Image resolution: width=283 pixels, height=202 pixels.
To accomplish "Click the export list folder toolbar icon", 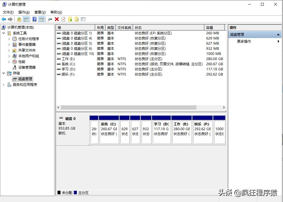I will 71,19.
